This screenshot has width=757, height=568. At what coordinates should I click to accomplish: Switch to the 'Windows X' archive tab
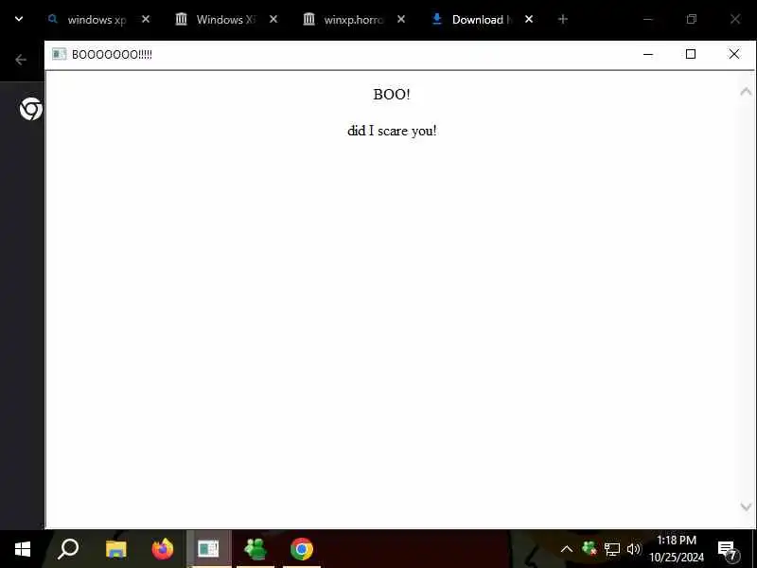[216, 19]
